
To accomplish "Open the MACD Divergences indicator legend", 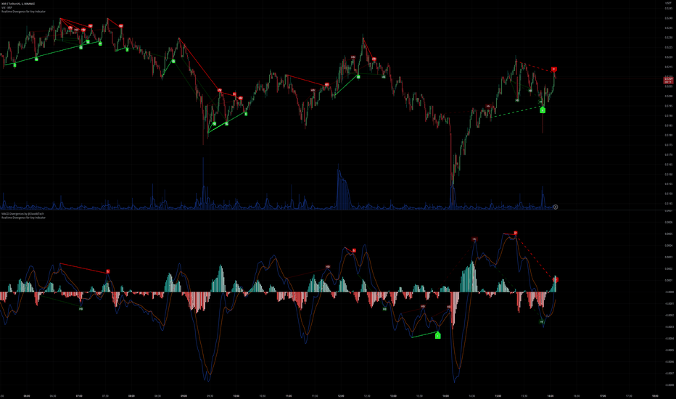I will pyautogui.click(x=22, y=213).
